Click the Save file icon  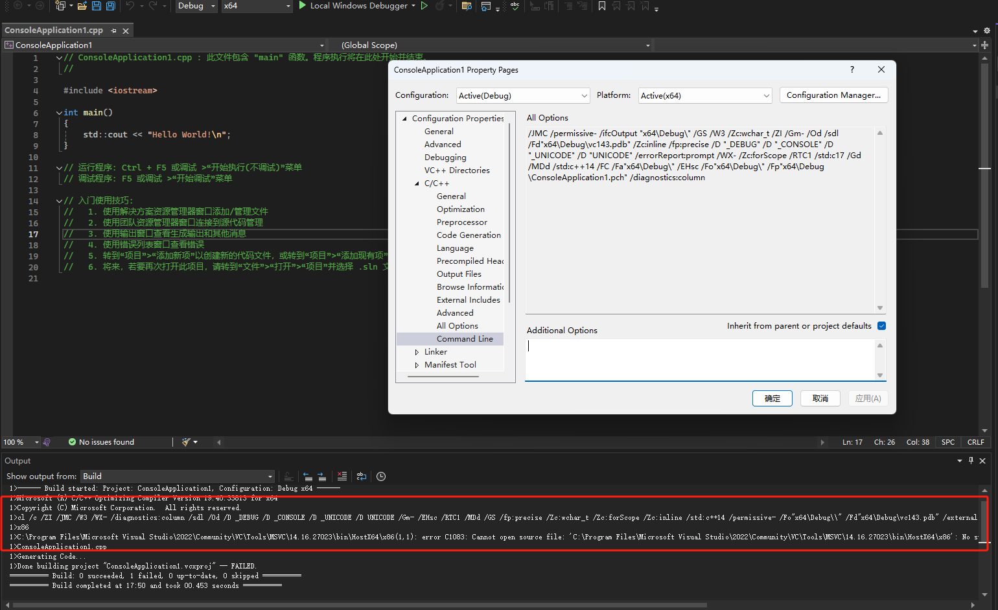click(96, 6)
